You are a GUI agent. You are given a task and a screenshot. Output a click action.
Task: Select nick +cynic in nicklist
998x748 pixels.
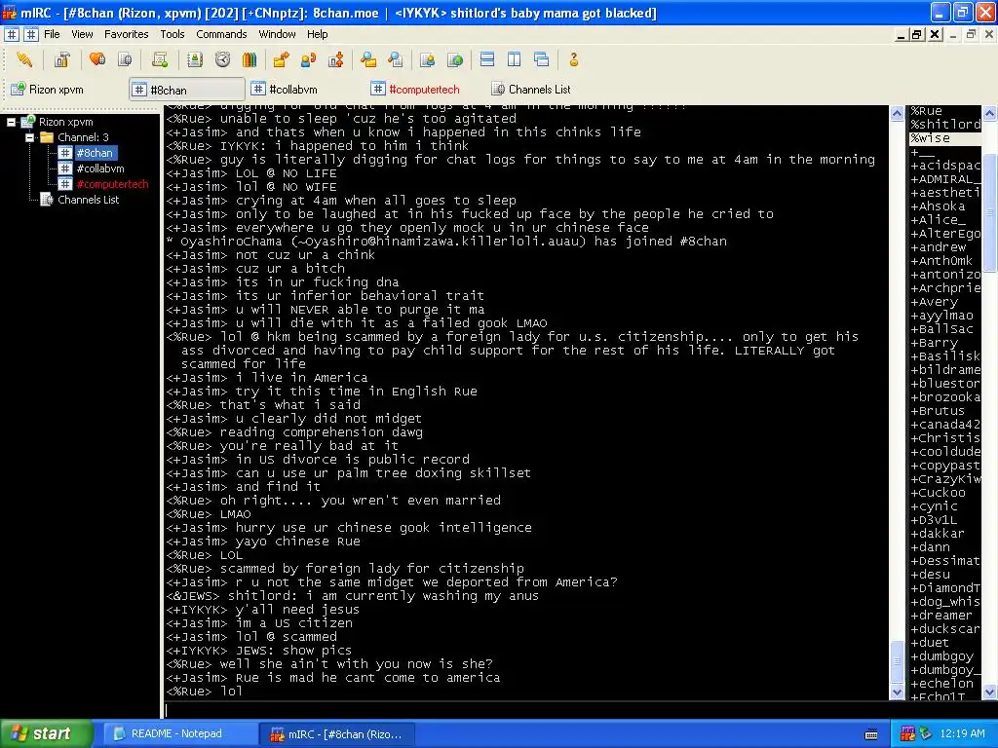click(x=934, y=505)
